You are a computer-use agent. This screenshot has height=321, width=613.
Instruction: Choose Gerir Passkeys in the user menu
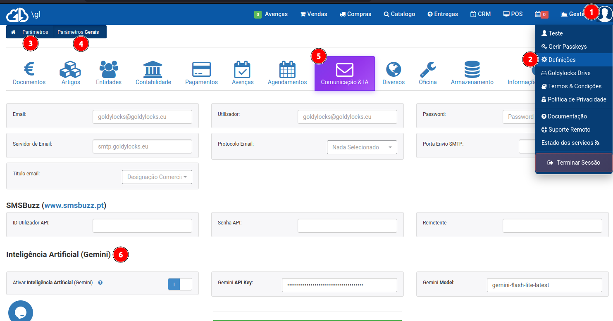point(574,47)
